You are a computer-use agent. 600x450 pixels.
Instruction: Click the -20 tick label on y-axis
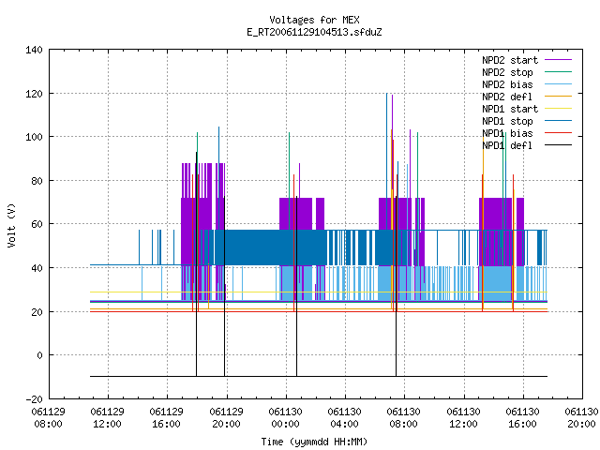pyautogui.click(x=34, y=399)
